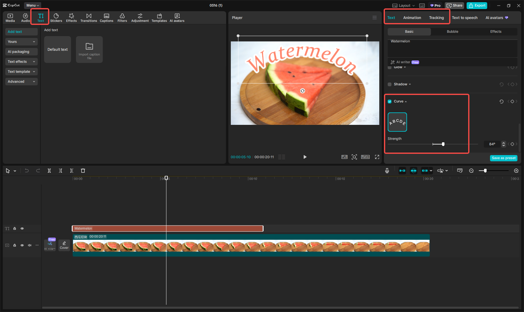Uncheck the Curve effect checkbox
The height and width of the screenshot is (312, 524).
(x=389, y=101)
